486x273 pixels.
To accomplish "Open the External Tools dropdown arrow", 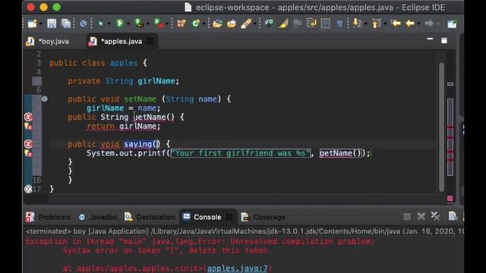I will pos(167,24).
